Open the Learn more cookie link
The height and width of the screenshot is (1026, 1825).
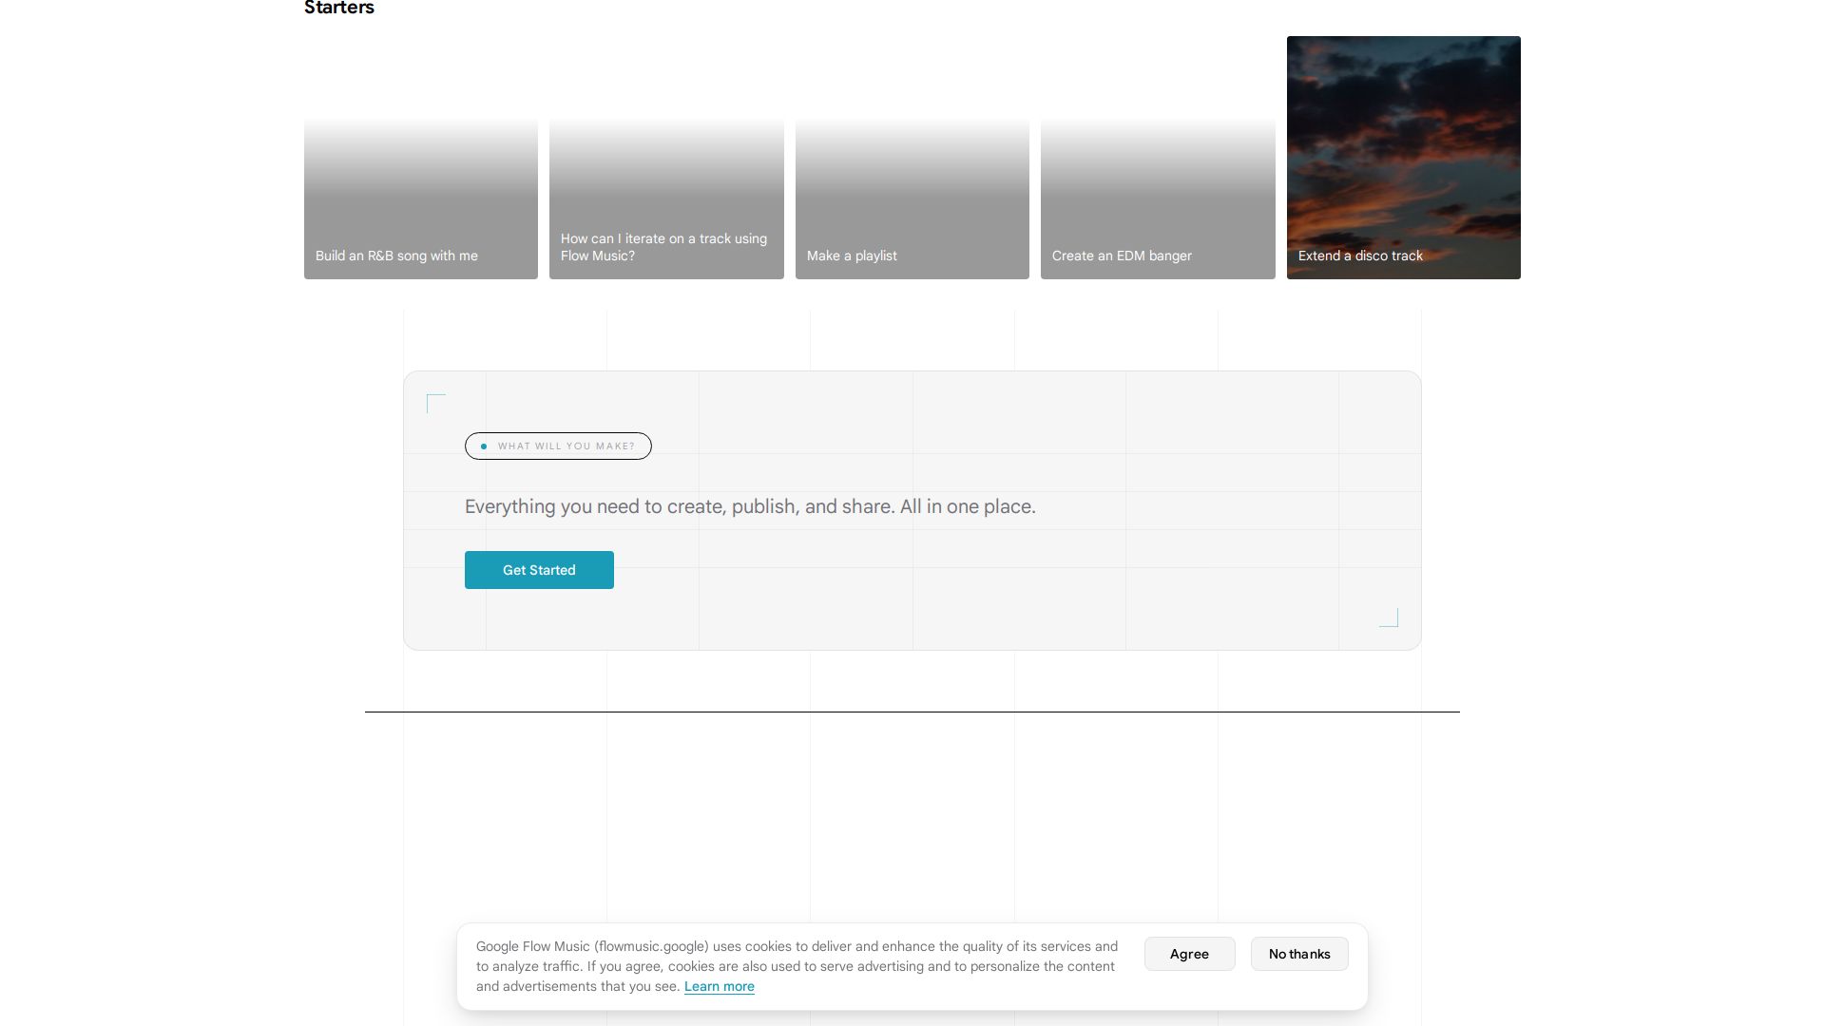(x=720, y=986)
